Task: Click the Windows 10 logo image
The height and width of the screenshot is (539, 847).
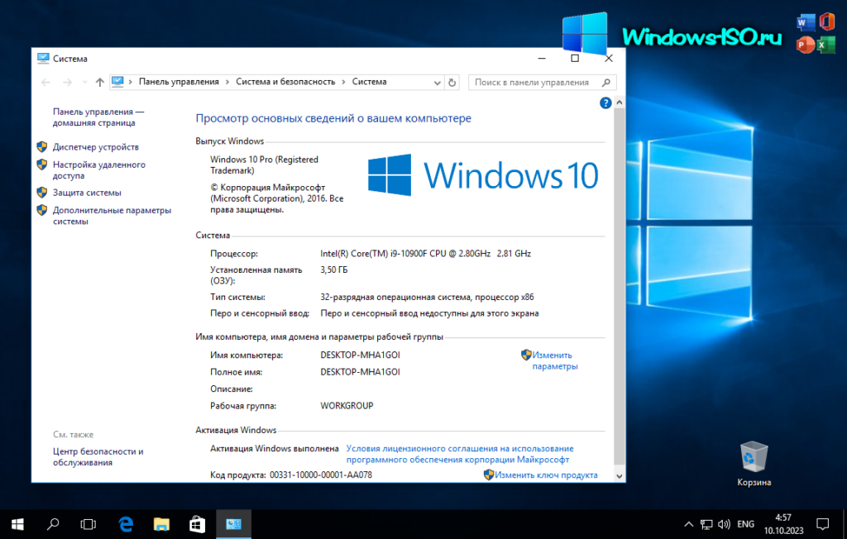Action: tap(483, 175)
